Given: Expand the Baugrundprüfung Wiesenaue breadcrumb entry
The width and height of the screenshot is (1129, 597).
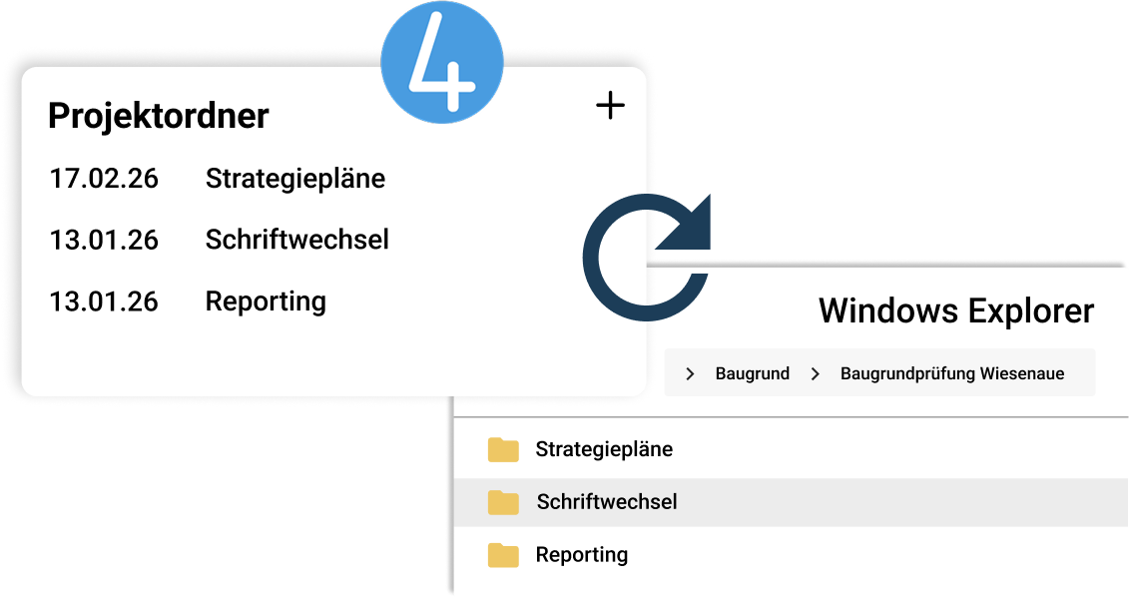Looking at the screenshot, I should coord(952,372).
